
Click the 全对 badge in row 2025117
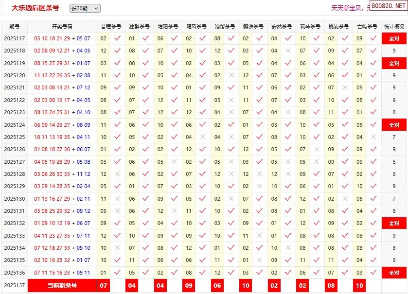pyautogui.click(x=394, y=38)
